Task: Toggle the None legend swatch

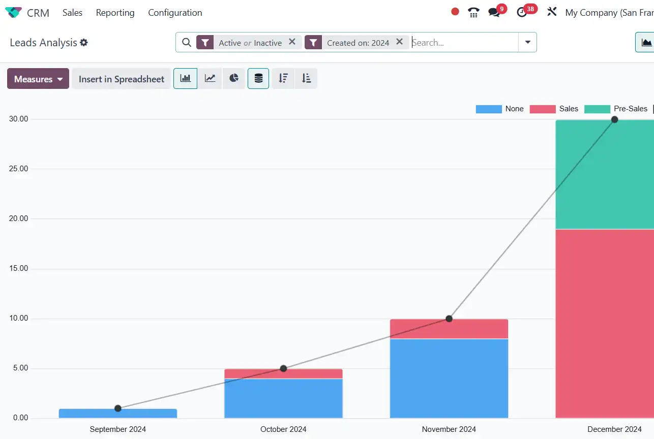Action: [x=489, y=109]
